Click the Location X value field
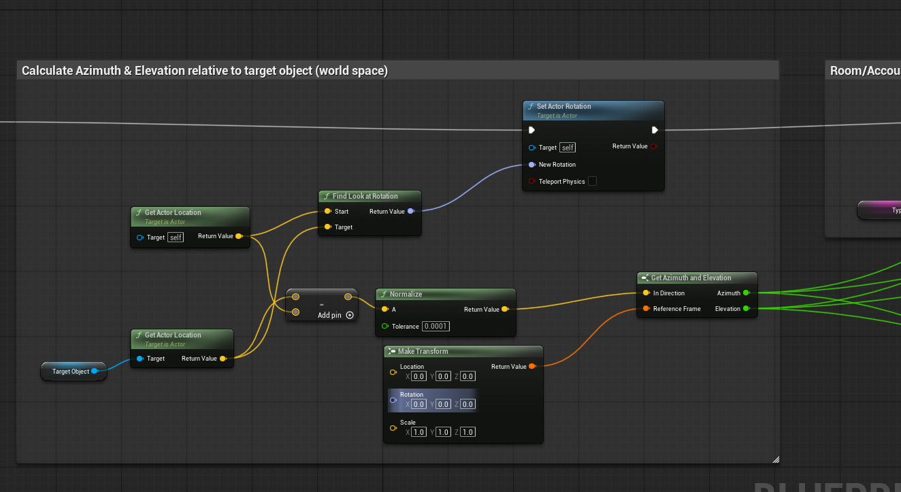The width and height of the screenshot is (901, 492). click(x=419, y=376)
